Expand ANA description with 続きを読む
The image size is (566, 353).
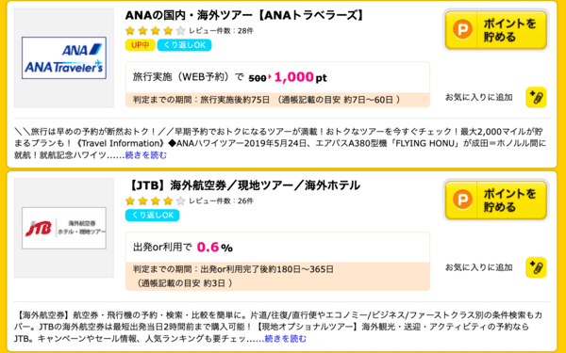tap(146, 155)
